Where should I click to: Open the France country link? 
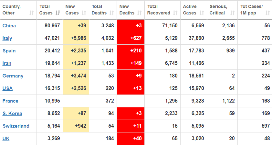[10, 101]
